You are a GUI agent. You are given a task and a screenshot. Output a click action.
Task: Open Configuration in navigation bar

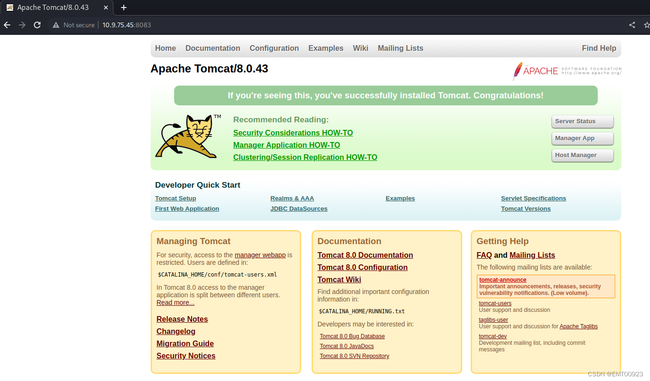coord(274,48)
